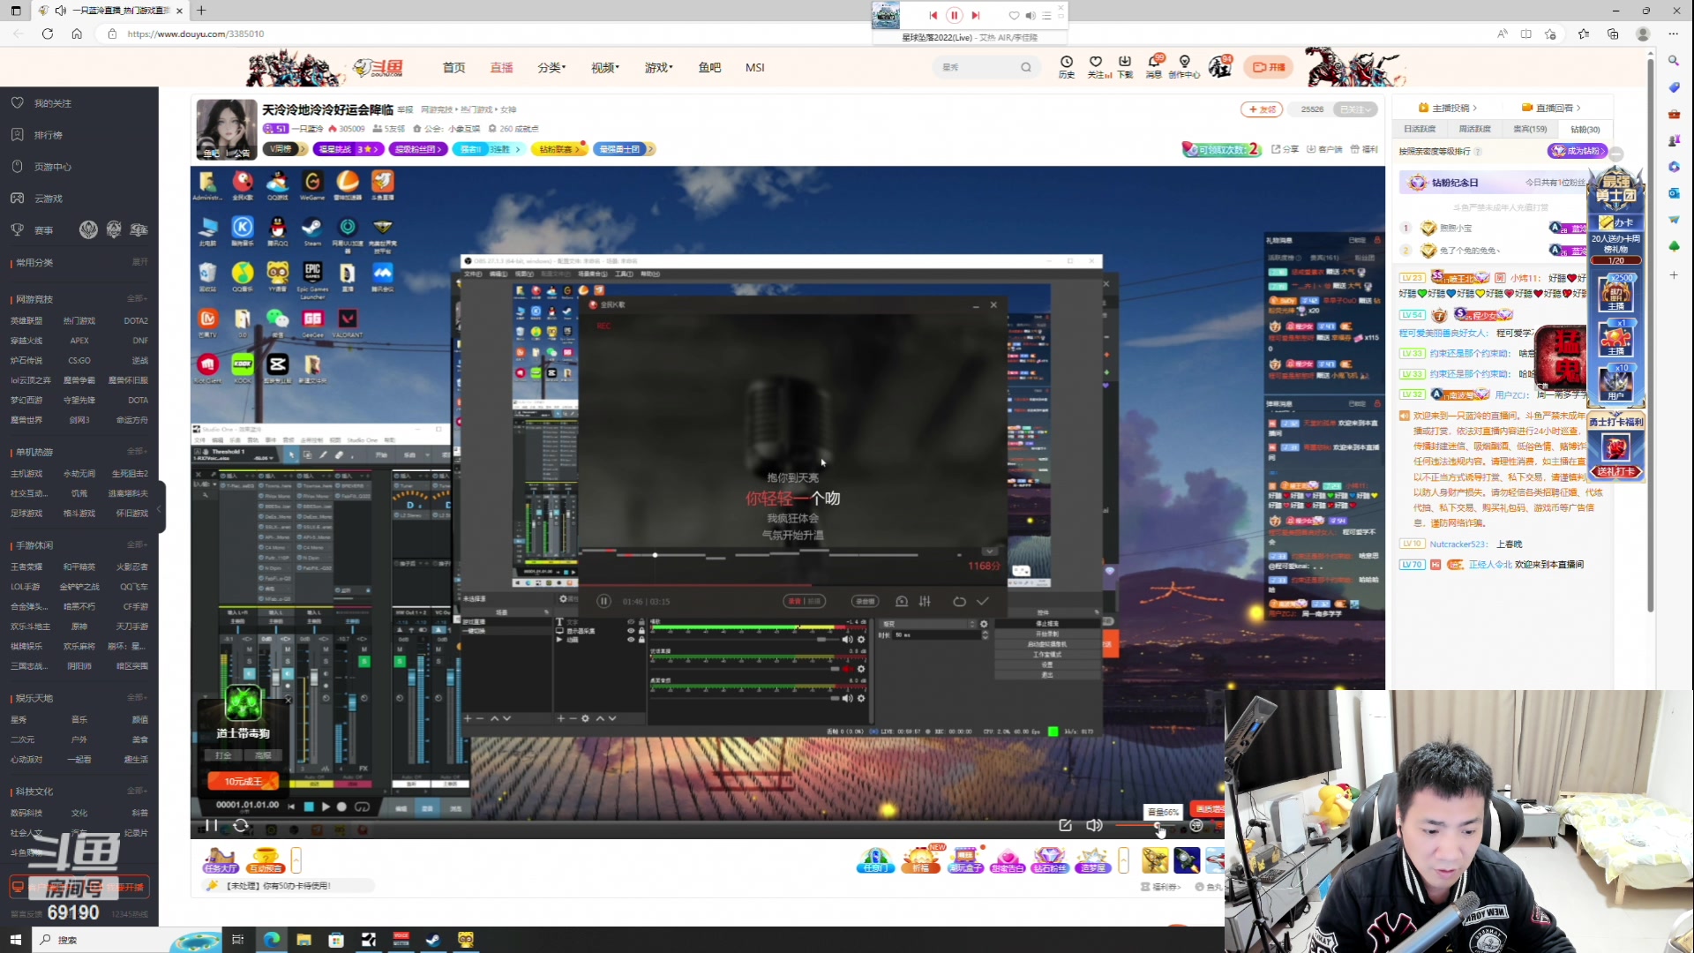Expand the 游戏 nav dropdown
1694x953 pixels.
[658, 67]
